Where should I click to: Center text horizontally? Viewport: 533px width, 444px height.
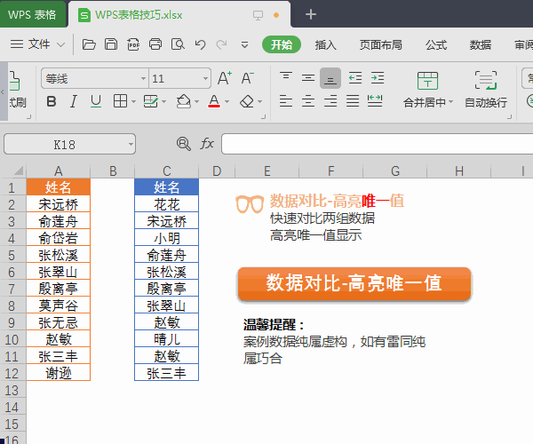(308, 101)
